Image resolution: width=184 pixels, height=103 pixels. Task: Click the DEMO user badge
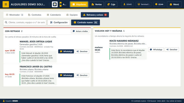point(128,4)
